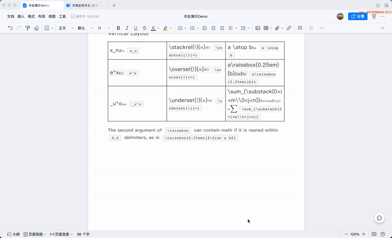Toggle italic text style
Screen dimensions: 392x238
tap(127, 28)
